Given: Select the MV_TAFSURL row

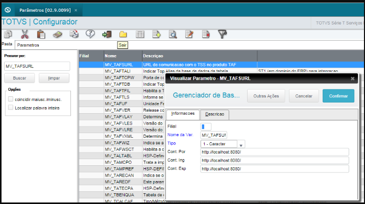Looking at the screenshot, I should click(221, 65).
